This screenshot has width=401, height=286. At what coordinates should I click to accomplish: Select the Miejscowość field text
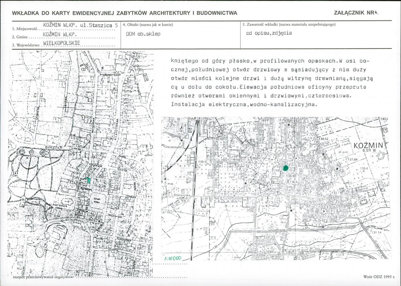(81, 25)
